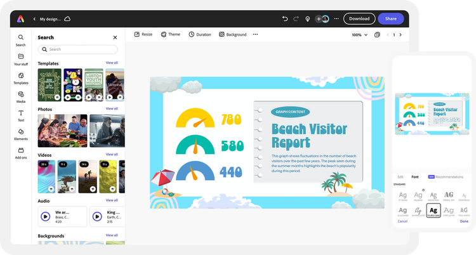The width and height of the screenshot is (476, 255).
Task: Click View all next to Videos
Action: (x=112, y=155)
